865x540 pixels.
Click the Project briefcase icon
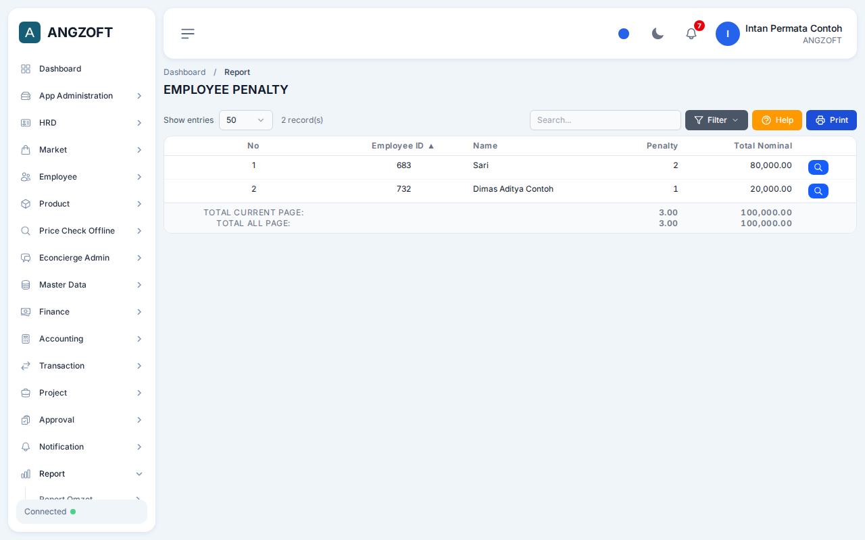click(26, 393)
